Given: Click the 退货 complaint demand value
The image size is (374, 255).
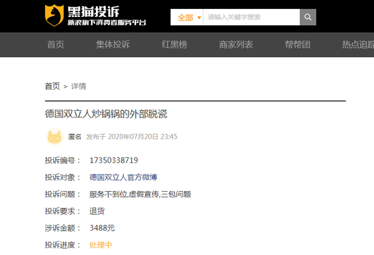Looking at the screenshot, I should [97, 211].
